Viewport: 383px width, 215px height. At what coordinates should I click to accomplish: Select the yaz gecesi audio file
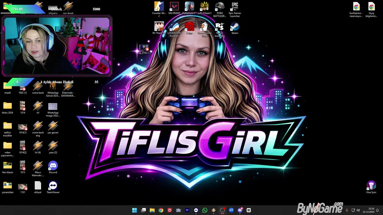(x=53, y=128)
